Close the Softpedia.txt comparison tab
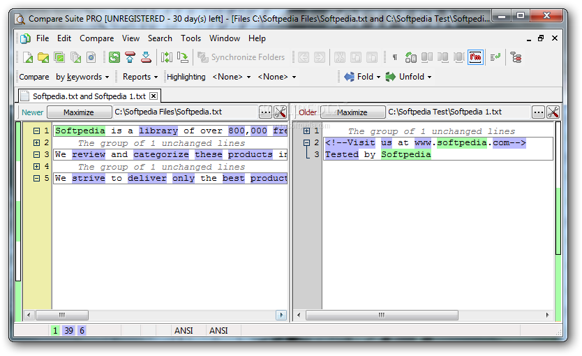 click(154, 96)
